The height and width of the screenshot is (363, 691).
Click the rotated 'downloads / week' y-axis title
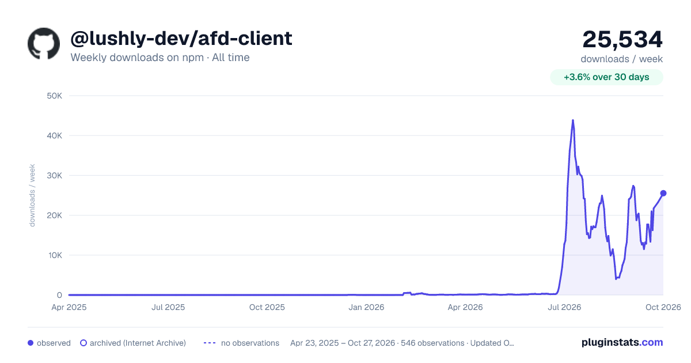point(32,195)
